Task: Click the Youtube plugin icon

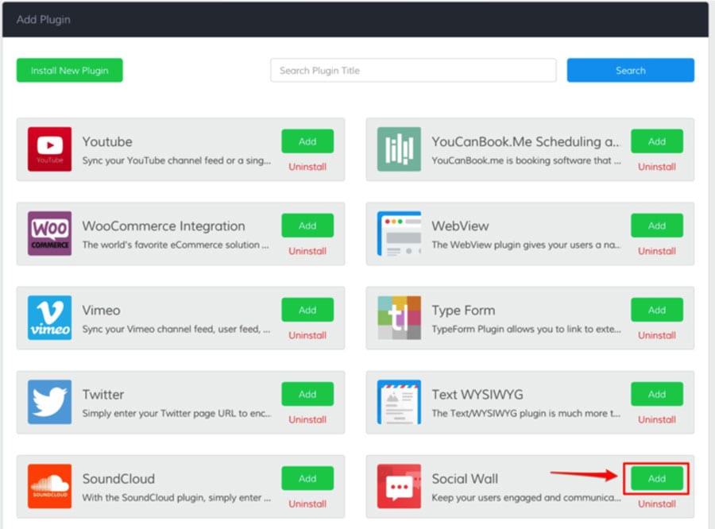Action: [x=50, y=149]
